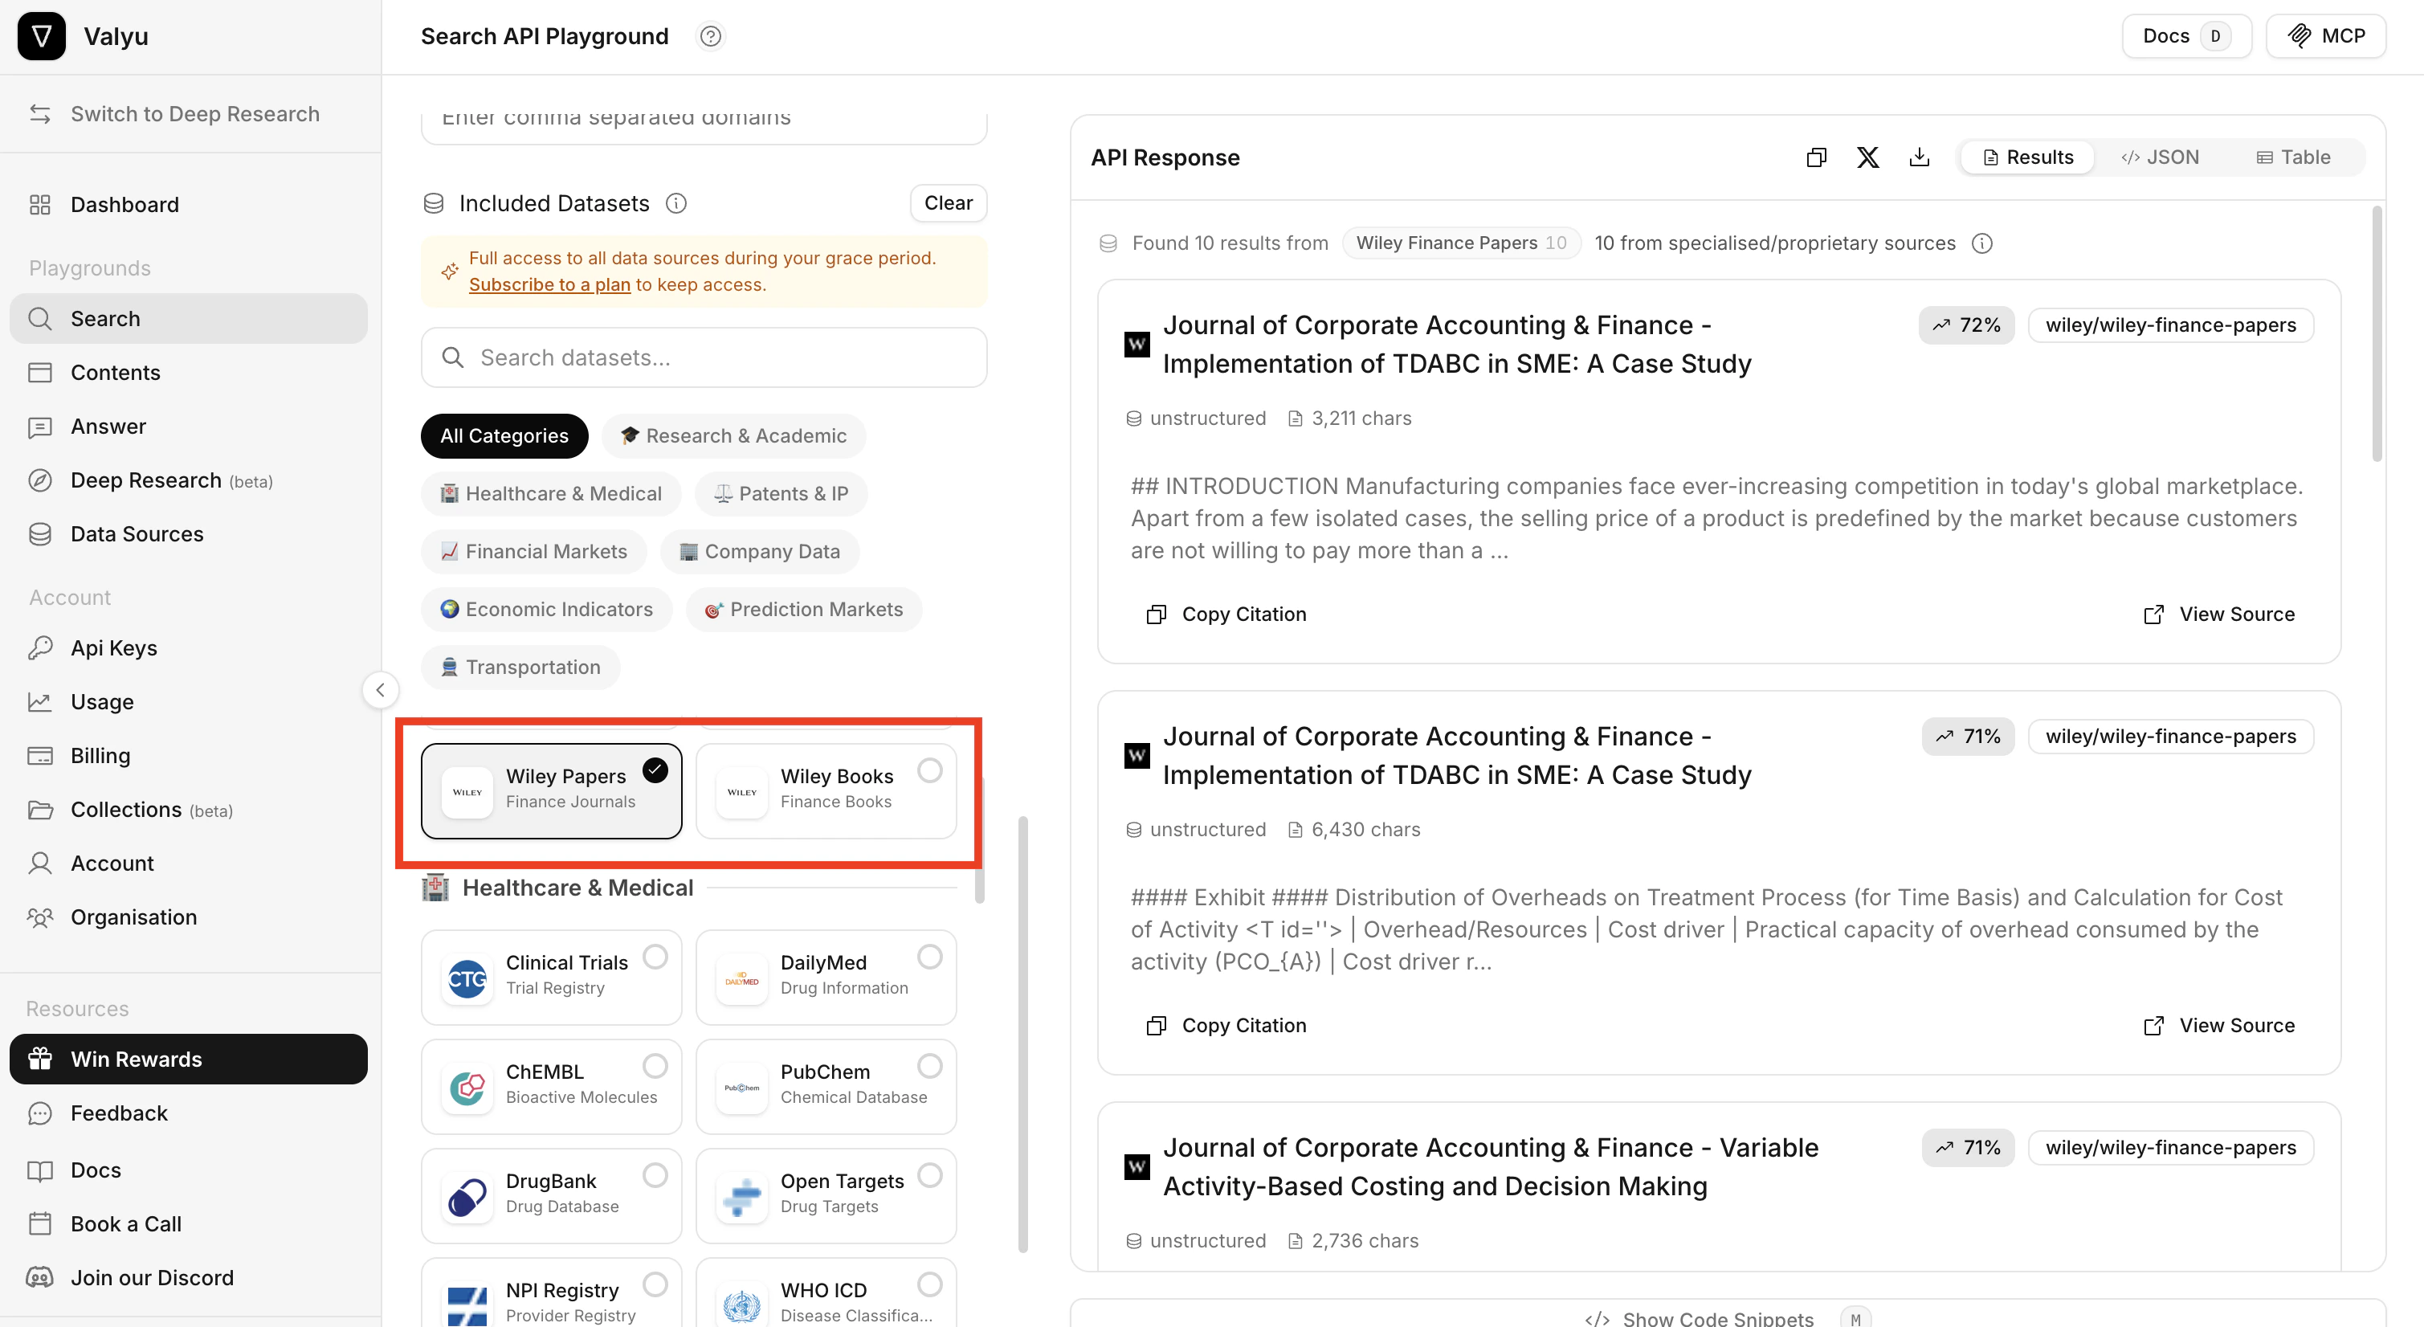Switch to Table response tab
Screen dimensions: 2424x1327
tap(2293, 157)
